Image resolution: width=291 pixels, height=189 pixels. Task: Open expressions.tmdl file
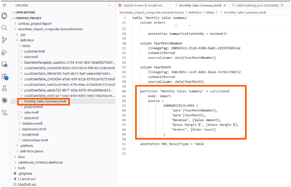(x=34, y=129)
